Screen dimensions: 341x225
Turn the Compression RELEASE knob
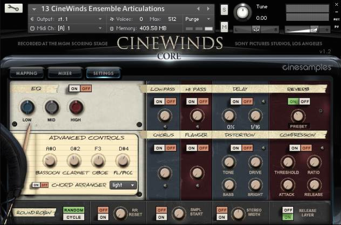(x=314, y=185)
